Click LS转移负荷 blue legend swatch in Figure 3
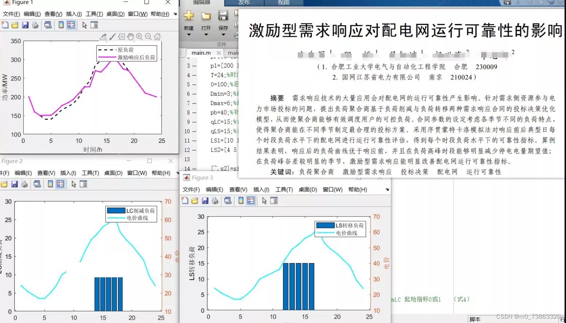This screenshot has height=323, width=566. (325, 225)
